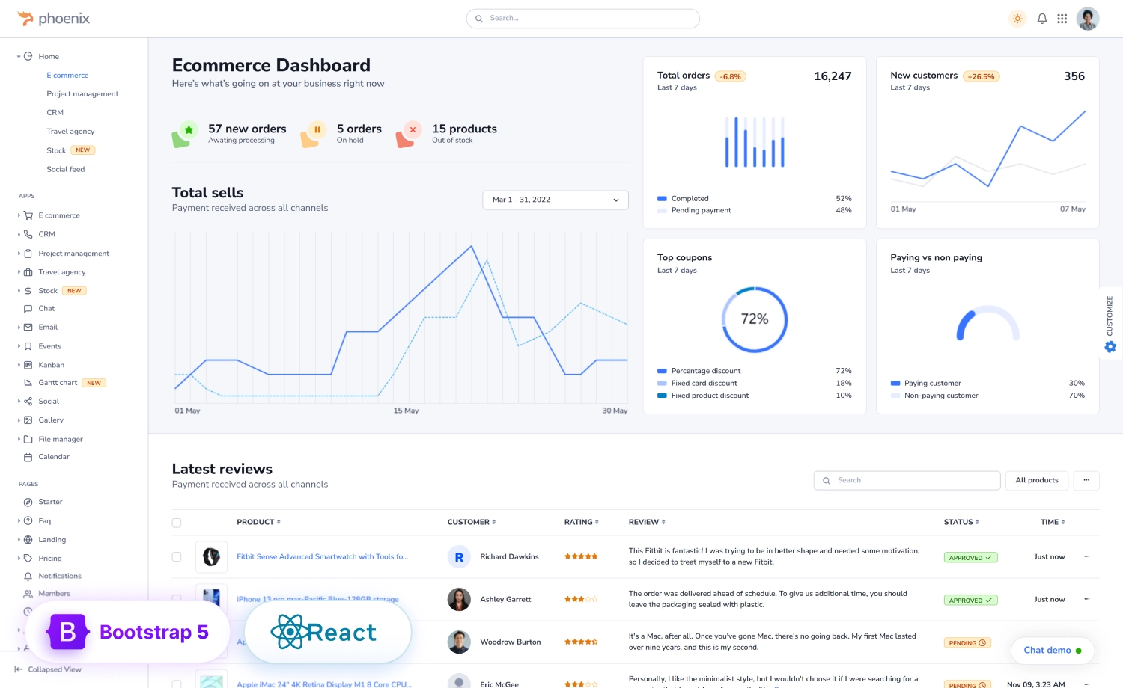
Task: Focus the Latest reviews Search field
Action: (x=907, y=480)
